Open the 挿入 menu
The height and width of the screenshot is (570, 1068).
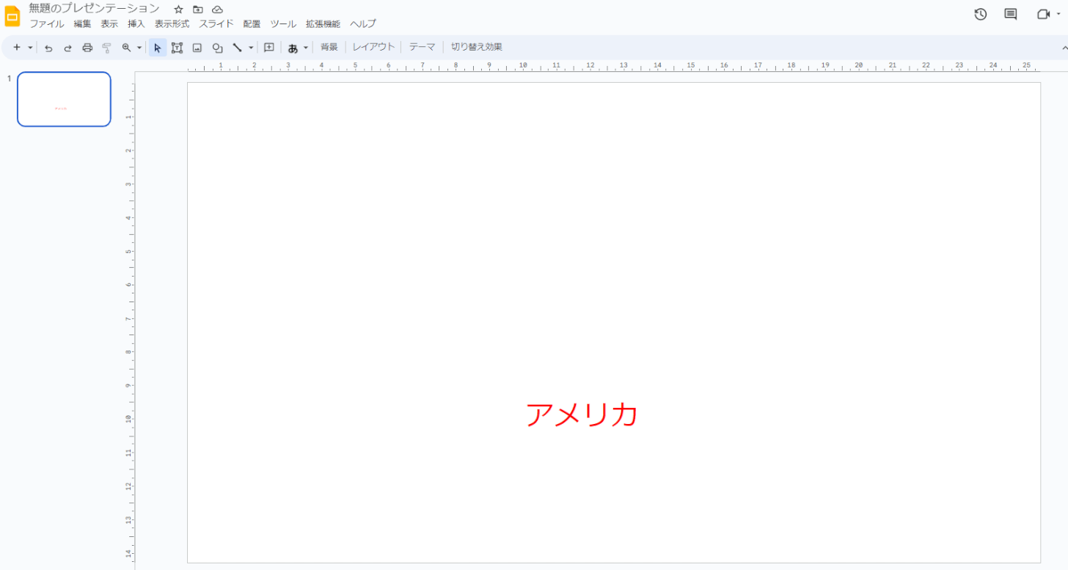(x=136, y=24)
